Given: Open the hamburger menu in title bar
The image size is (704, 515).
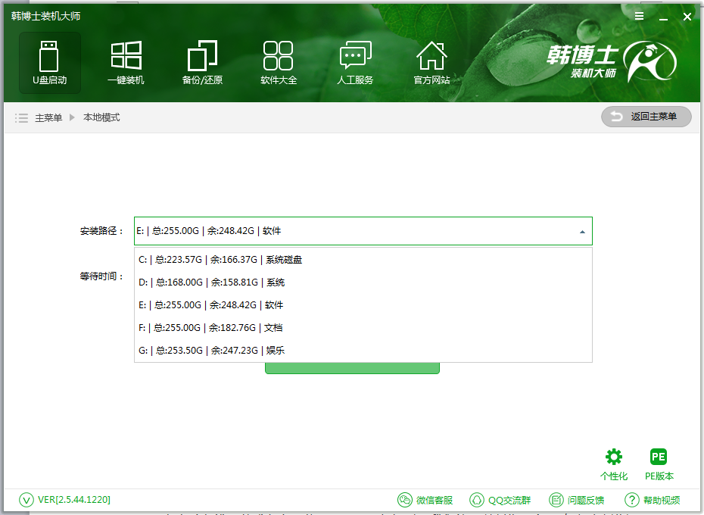Looking at the screenshot, I should [x=640, y=16].
